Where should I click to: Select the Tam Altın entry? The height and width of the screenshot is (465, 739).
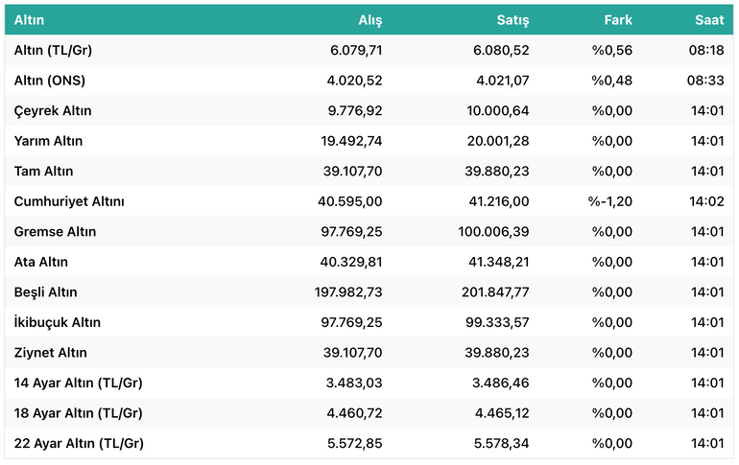[x=43, y=171]
